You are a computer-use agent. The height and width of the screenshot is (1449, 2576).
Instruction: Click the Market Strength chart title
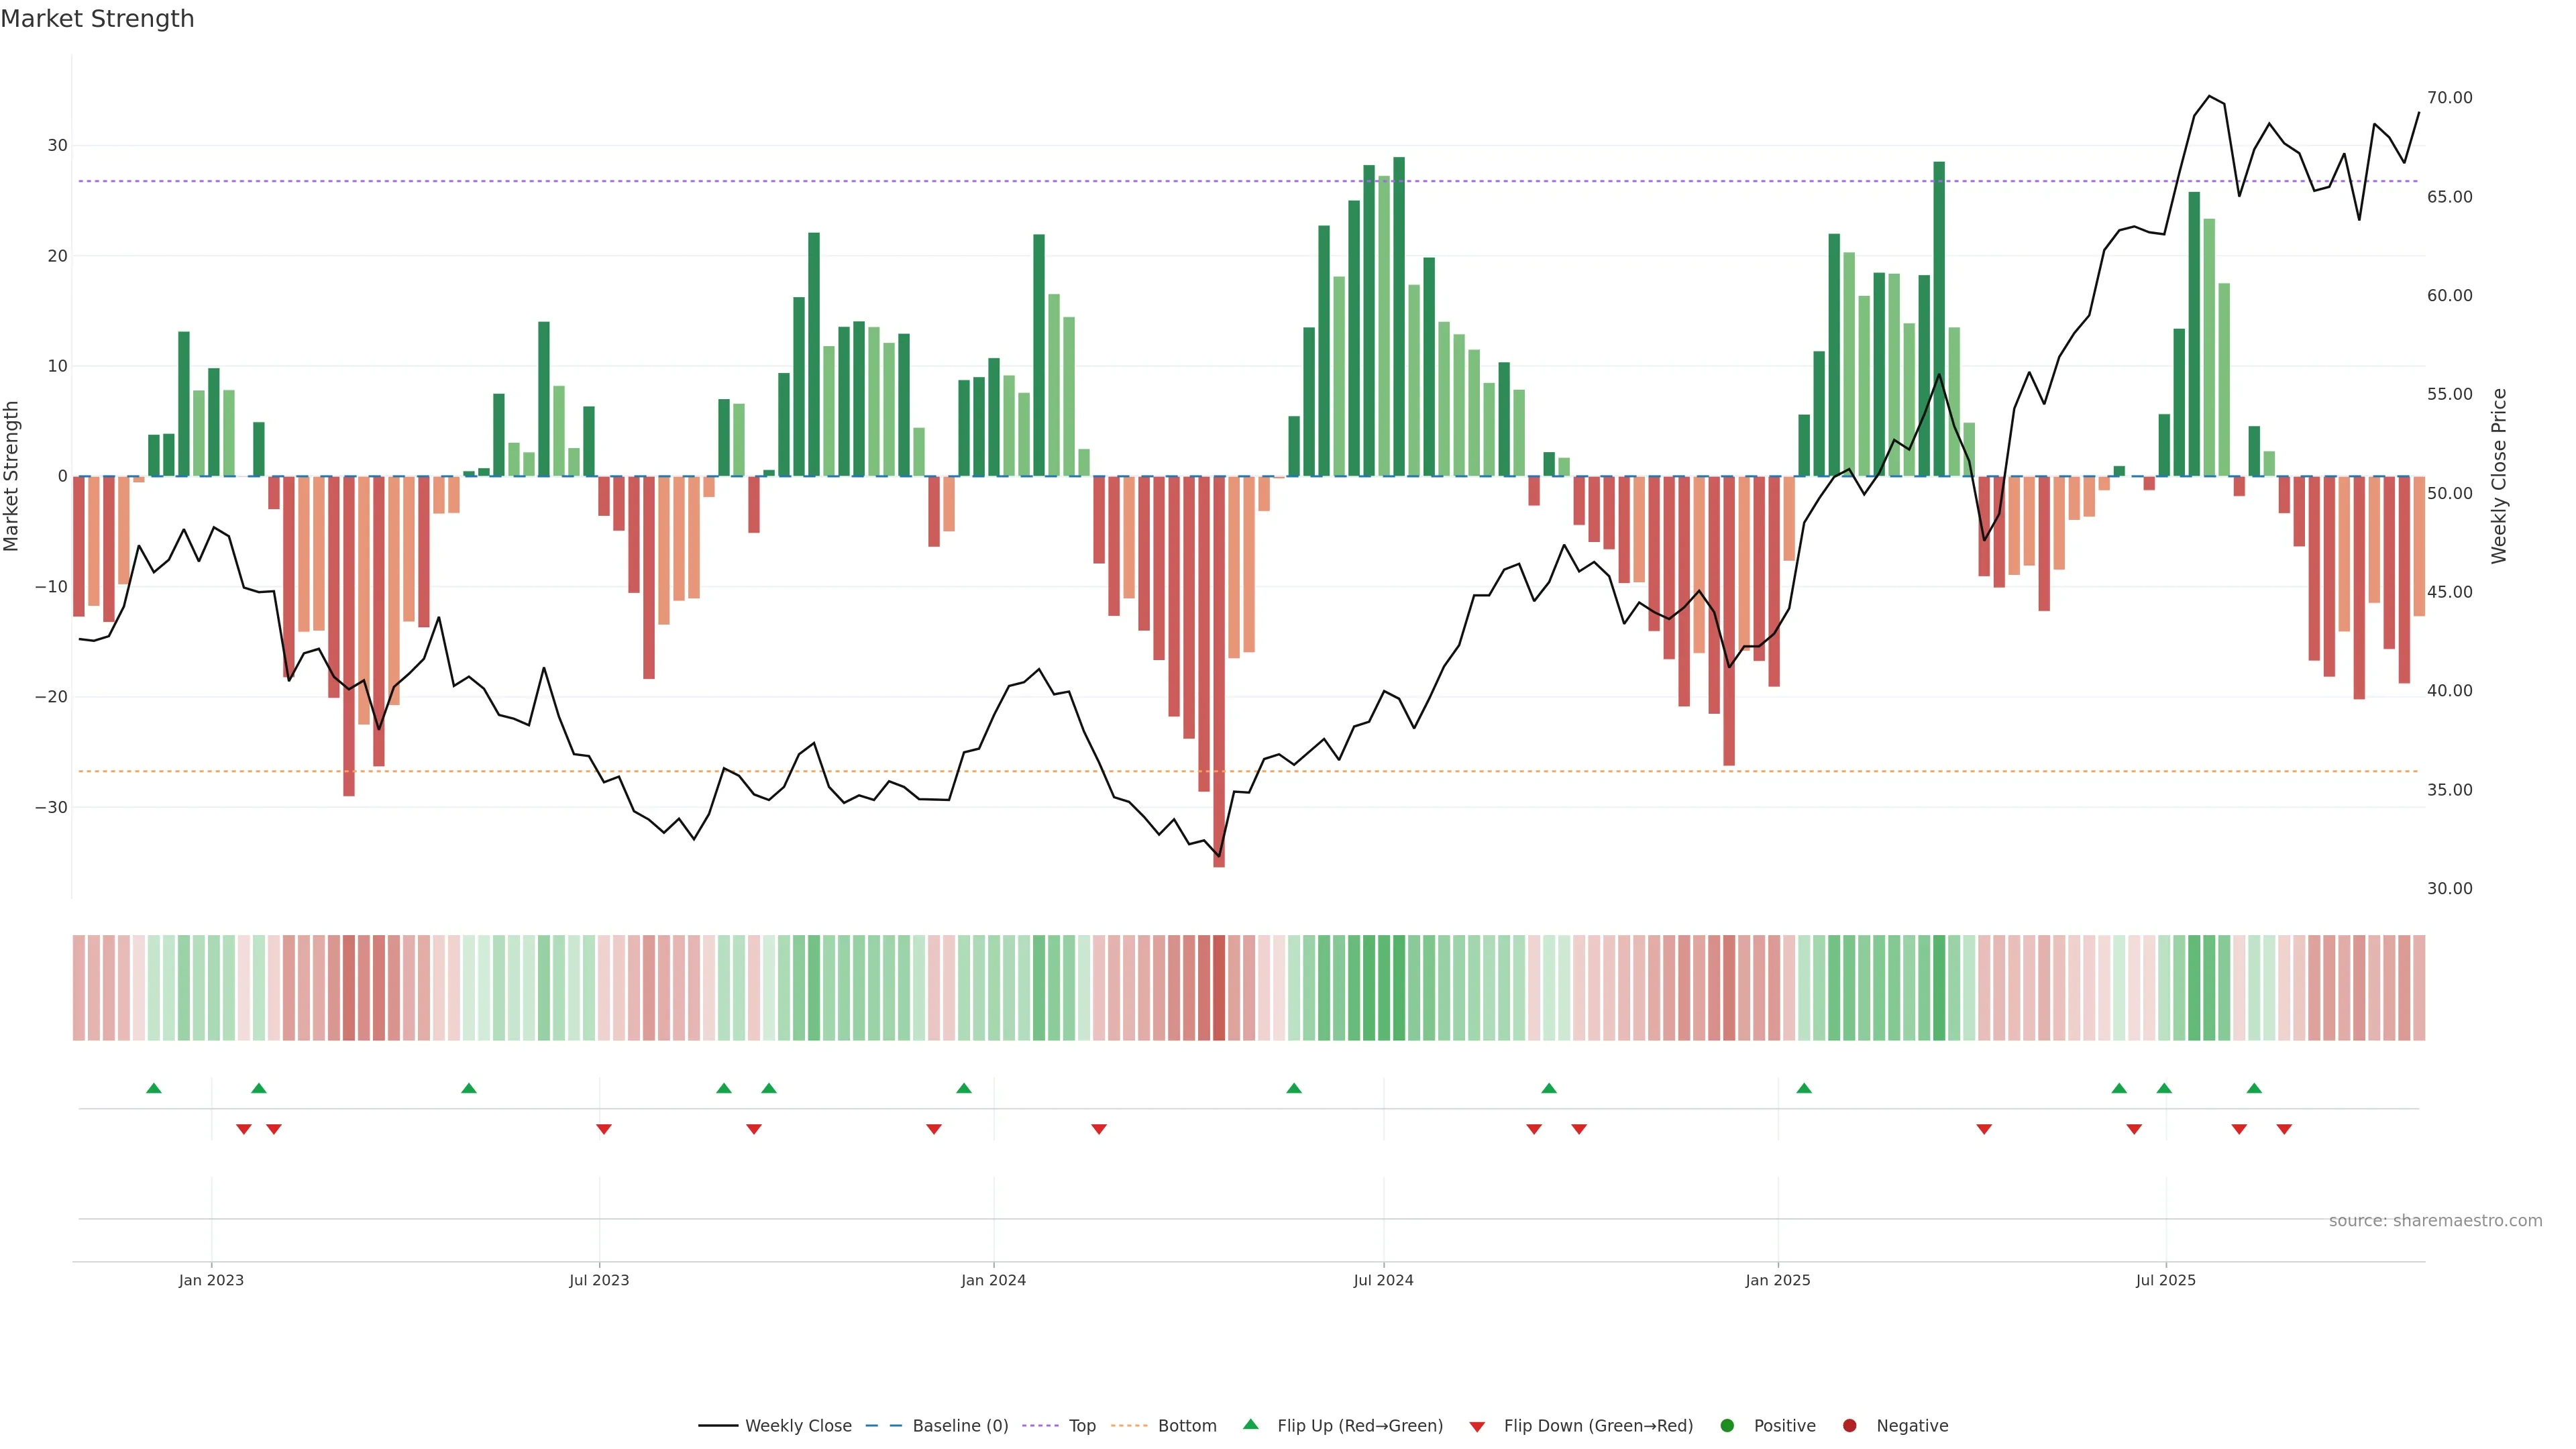[x=97, y=19]
